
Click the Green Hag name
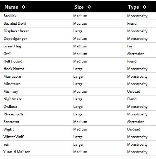tap(12, 46)
